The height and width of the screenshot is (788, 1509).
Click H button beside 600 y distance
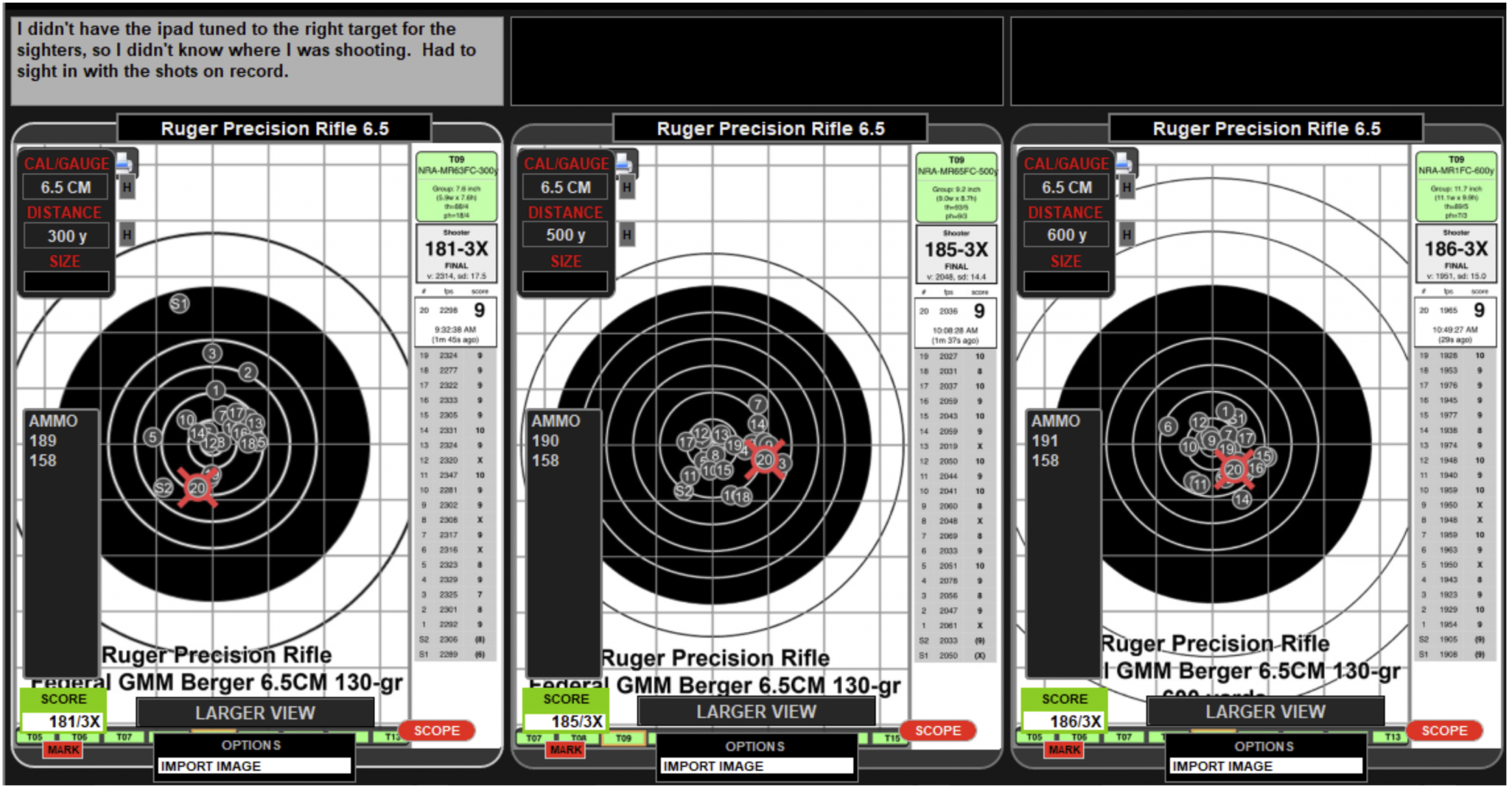[1127, 235]
